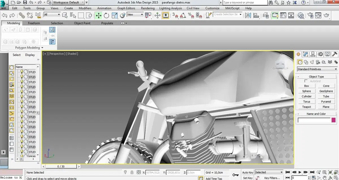Click the Rectangular Selection Region icon

81,15
